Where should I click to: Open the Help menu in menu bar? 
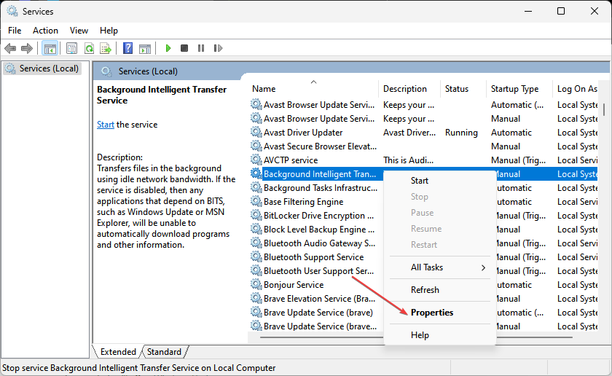point(109,31)
